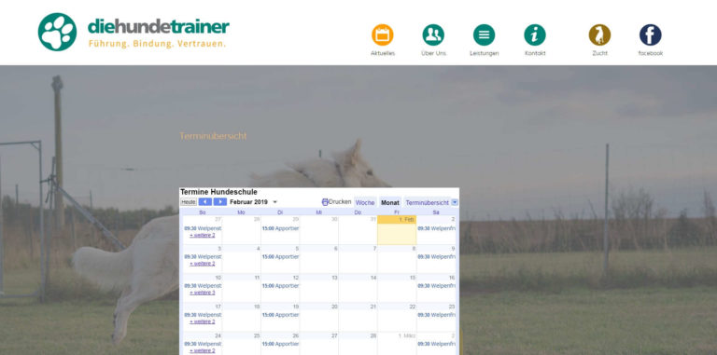Click the Heute button
Screen dimensions: 717x355
pos(189,201)
